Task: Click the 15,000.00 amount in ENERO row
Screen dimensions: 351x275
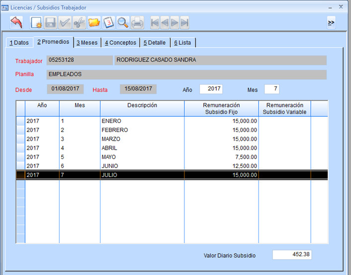Action: pos(245,121)
